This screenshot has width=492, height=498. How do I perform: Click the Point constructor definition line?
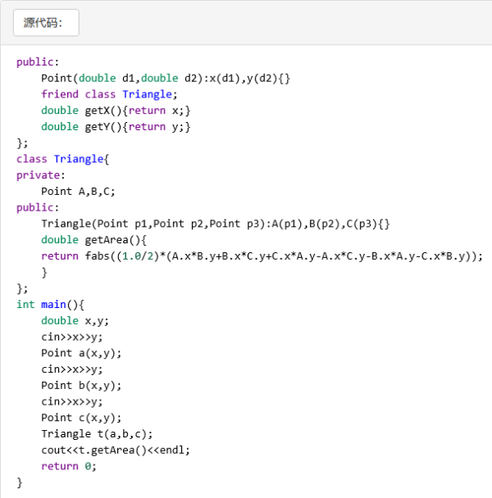pyautogui.click(x=166, y=78)
